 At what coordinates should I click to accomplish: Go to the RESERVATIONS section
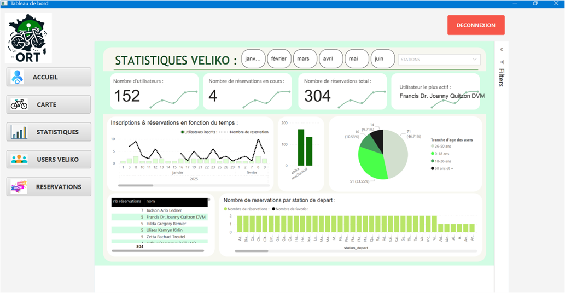pos(49,187)
